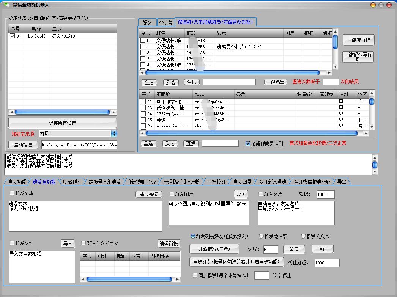Check the 群发名片 checkbox
The height and width of the screenshot is (297, 397).
tap(260, 194)
